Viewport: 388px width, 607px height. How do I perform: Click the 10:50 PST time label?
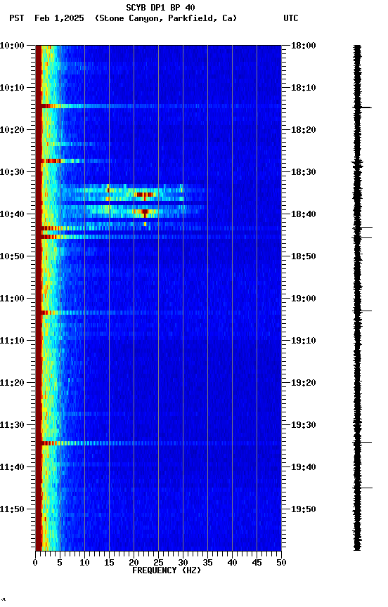(x=12, y=256)
